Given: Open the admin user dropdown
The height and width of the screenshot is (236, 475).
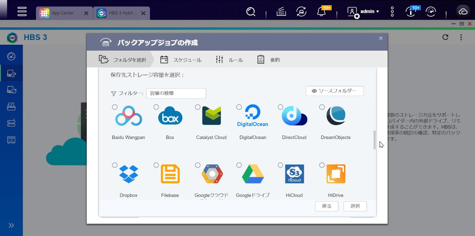Looking at the screenshot, I should (363, 12).
